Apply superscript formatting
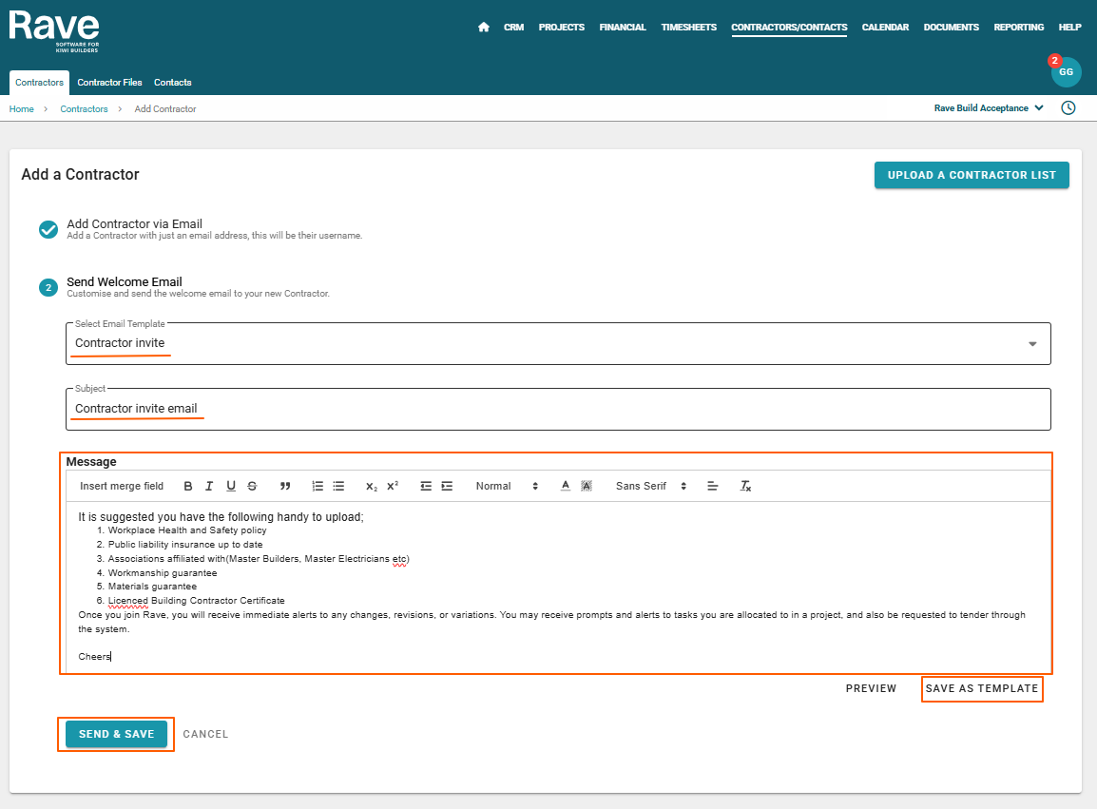Image resolution: width=1097 pixels, height=809 pixels. 393,486
